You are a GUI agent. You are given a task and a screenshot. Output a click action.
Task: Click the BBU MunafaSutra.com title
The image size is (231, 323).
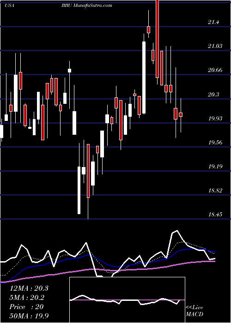pos(87,6)
